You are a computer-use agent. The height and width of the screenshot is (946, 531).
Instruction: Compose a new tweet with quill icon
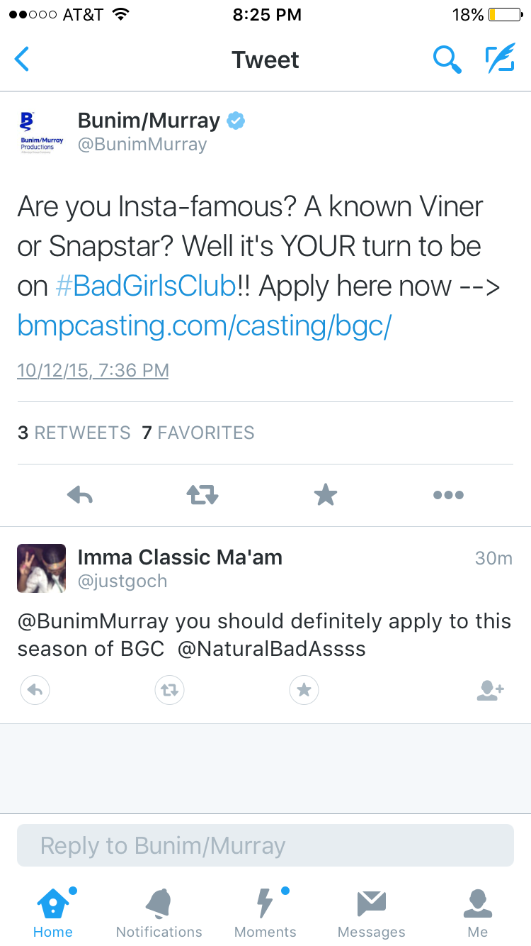(x=500, y=60)
